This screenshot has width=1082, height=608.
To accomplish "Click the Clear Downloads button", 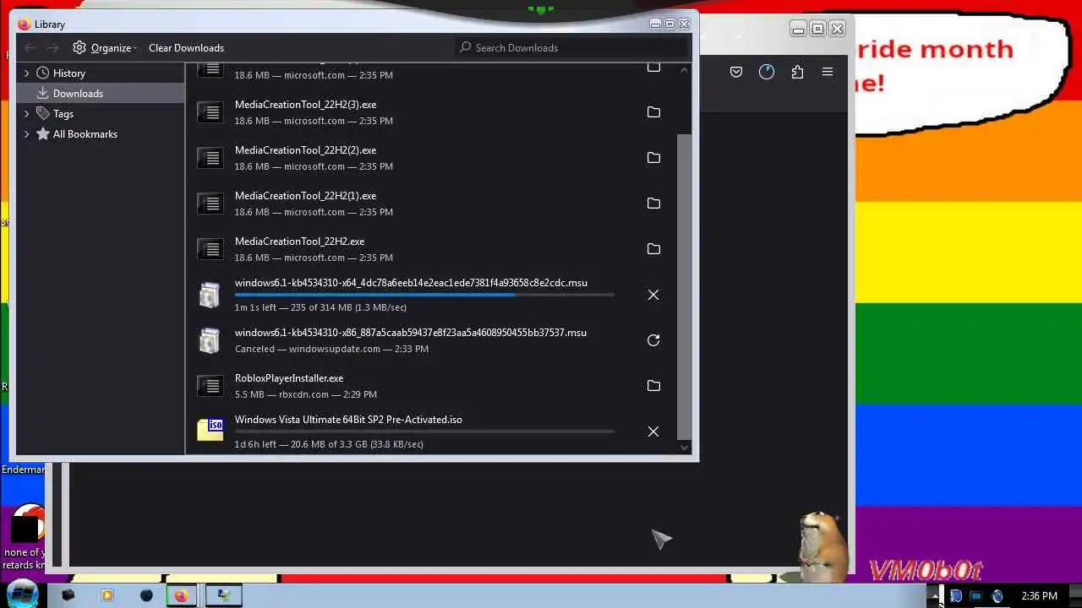I will coord(186,48).
